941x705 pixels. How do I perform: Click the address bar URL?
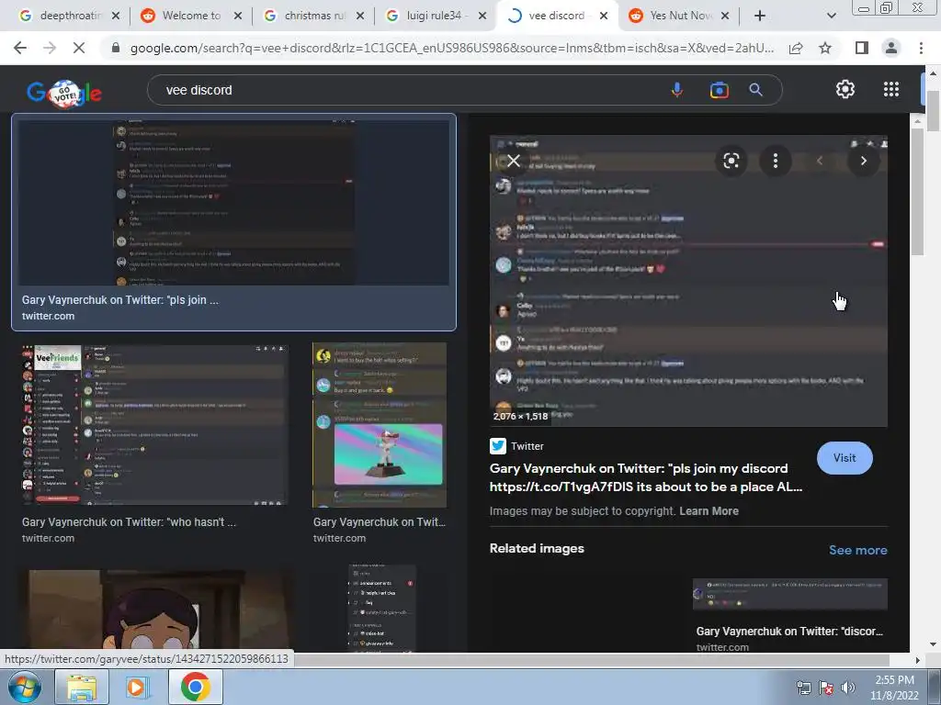[x=451, y=48]
